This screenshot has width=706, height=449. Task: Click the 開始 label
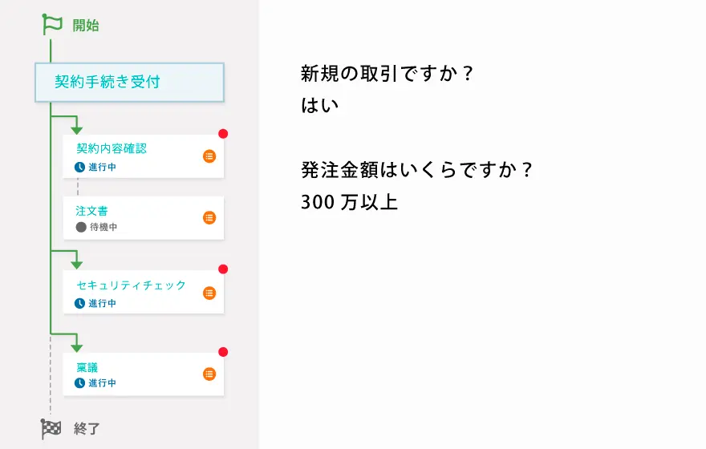click(x=86, y=26)
